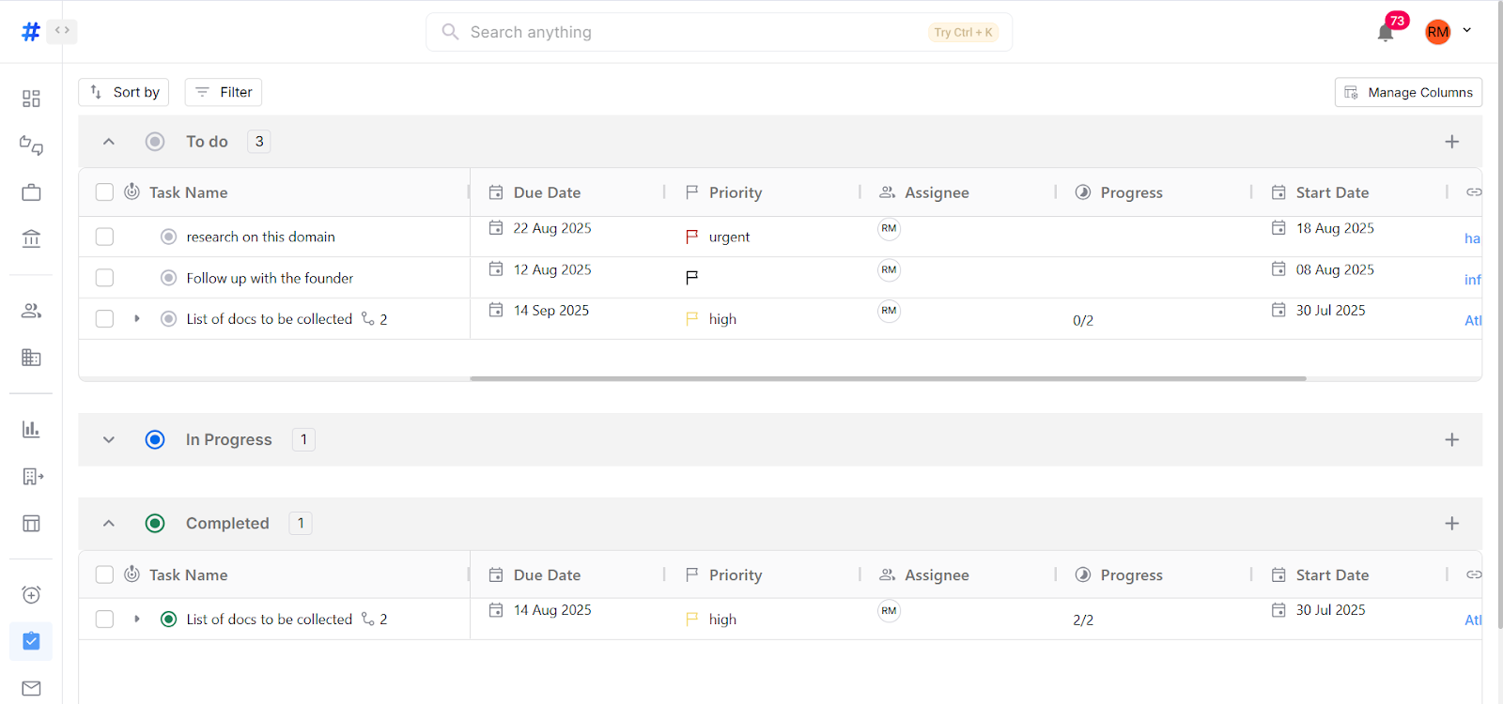This screenshot has width=1503, height=704.
Task: Click the Search anything field
Action: coord(719,32)
